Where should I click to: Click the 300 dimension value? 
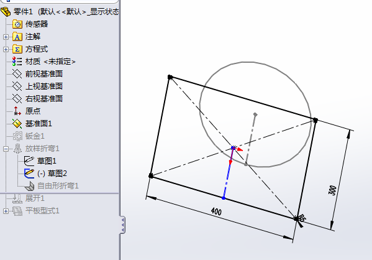click(333, 190)
